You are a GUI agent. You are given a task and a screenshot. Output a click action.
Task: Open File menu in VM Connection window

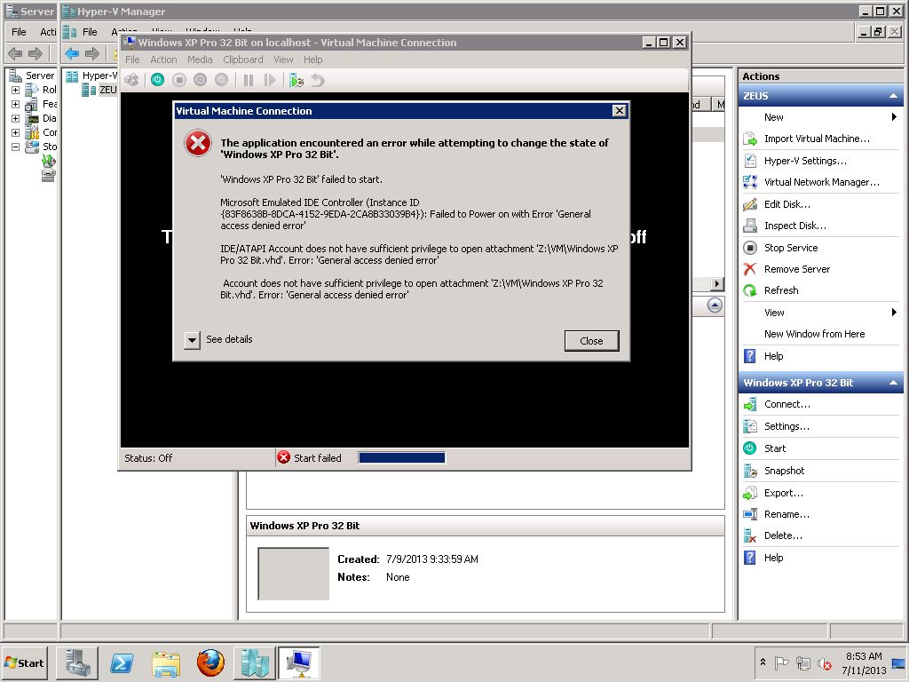132,59
